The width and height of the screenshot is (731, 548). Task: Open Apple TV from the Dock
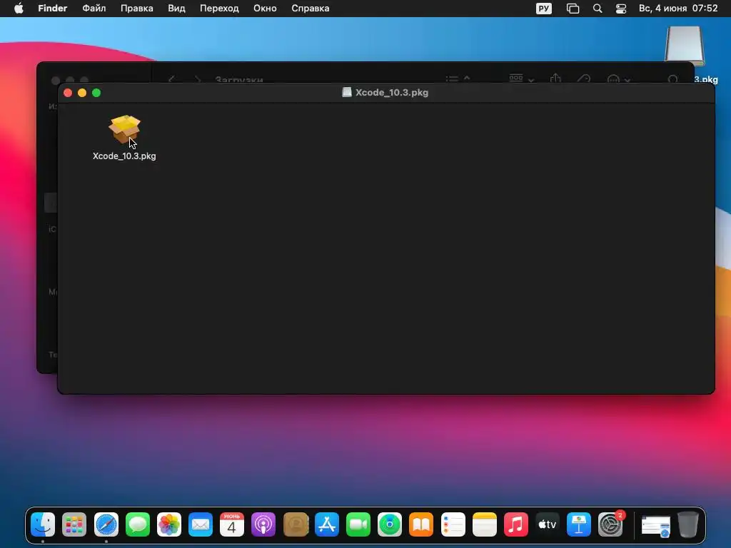pyautogui.click(x=548, y=524)
